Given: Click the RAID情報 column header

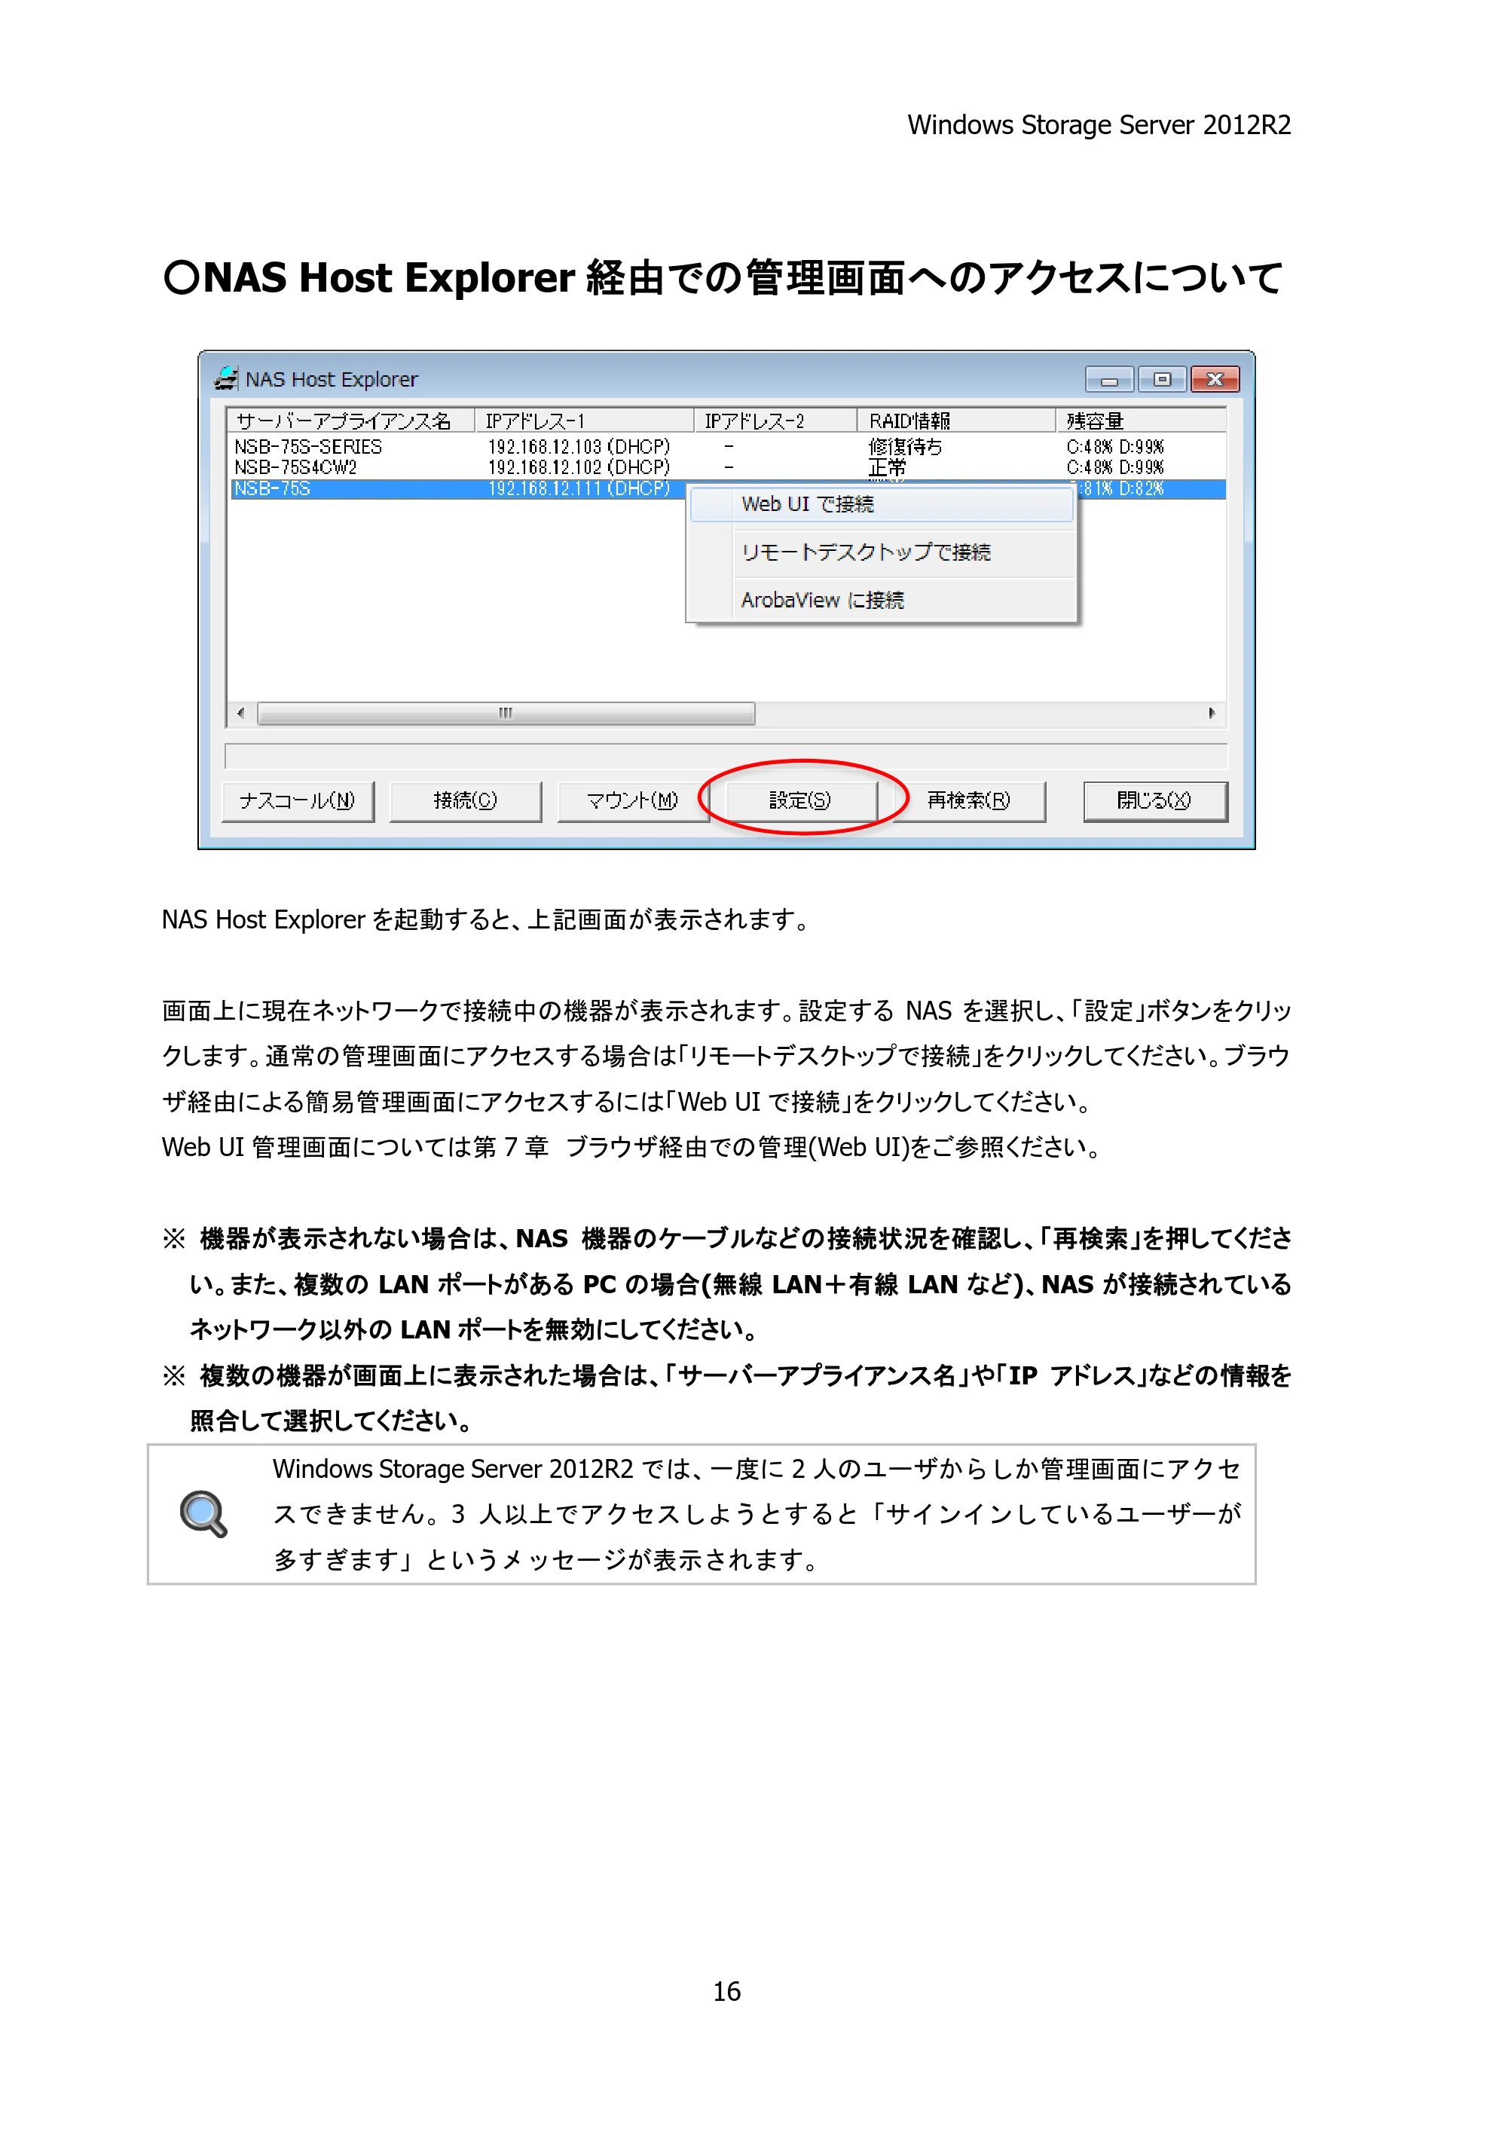Looking at the screenshot, I should [955, 421].
